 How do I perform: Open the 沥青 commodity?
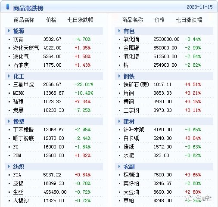(18, 39)
